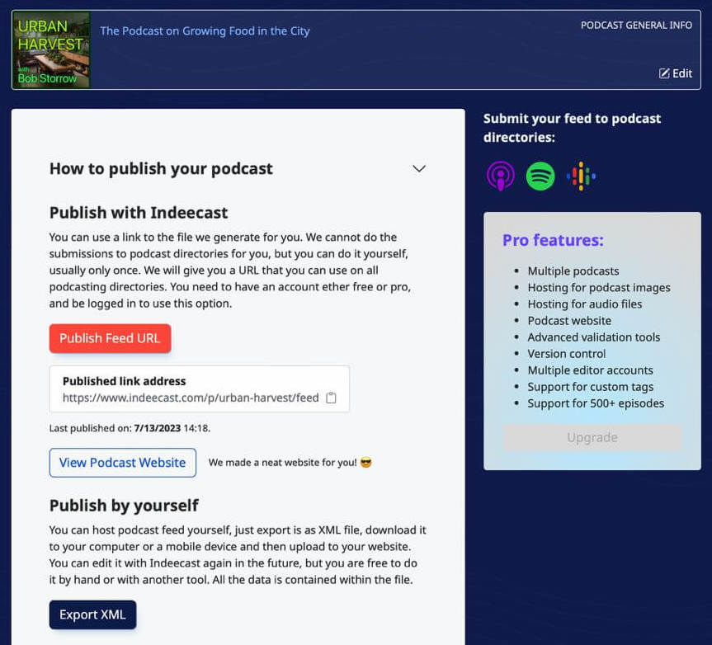Select the Pro features panel heading

point(553,240)
